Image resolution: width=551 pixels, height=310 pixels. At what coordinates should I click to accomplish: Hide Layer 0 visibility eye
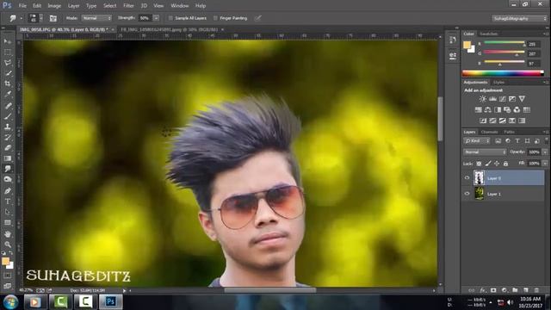pyautogui.click(x=467, y=178)
